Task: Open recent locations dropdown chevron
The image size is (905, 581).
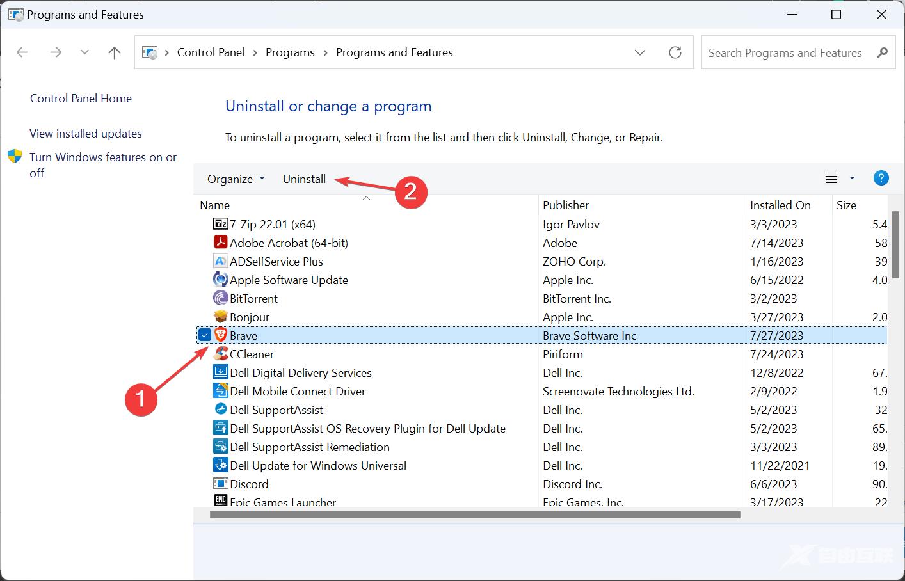Action: click(x=84, y=52)
